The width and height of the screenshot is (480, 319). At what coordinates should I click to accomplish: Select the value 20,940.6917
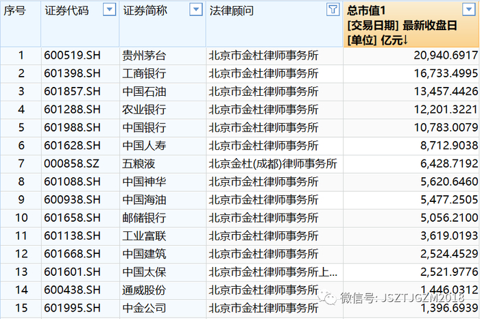tap(446, 55)
